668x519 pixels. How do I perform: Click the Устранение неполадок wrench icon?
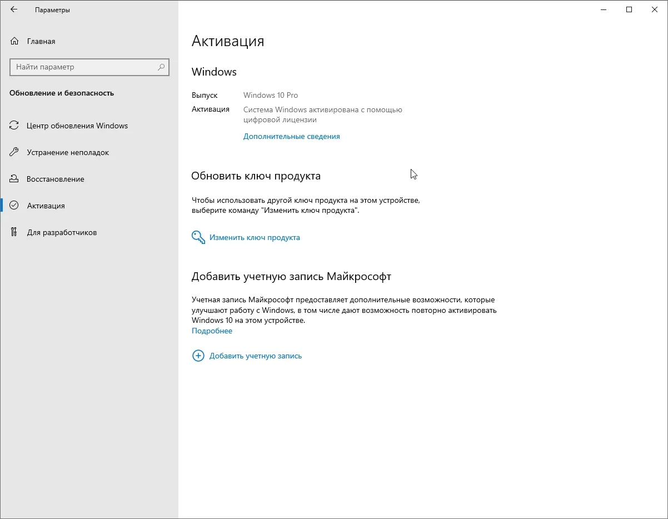(14, 152)
